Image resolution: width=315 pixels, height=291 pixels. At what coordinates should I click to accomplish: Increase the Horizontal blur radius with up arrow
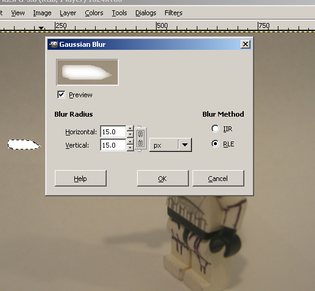(x=130, y=128)
